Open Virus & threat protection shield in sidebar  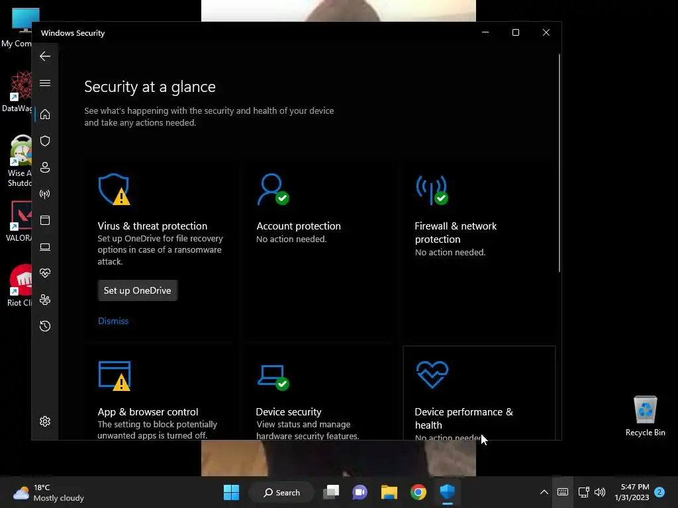click(45, 141)
